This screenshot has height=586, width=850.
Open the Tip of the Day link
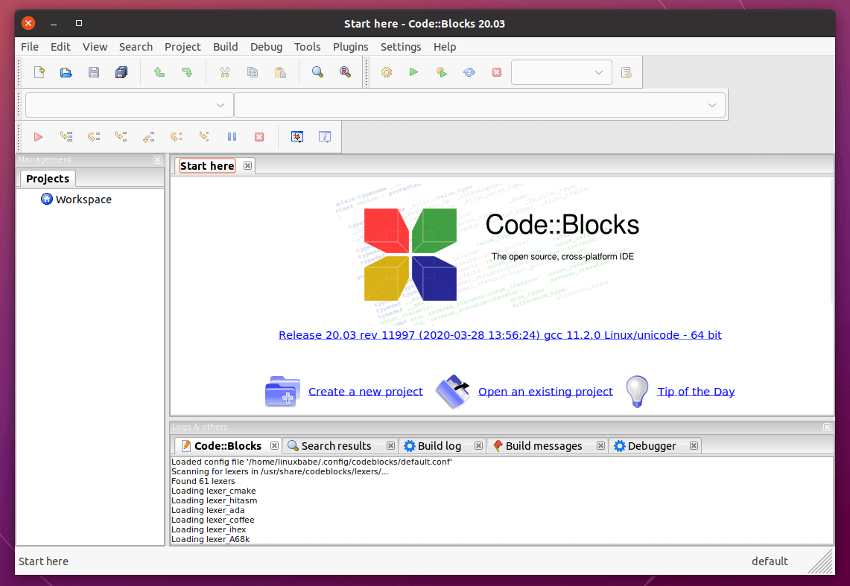(x=695, y=391)
